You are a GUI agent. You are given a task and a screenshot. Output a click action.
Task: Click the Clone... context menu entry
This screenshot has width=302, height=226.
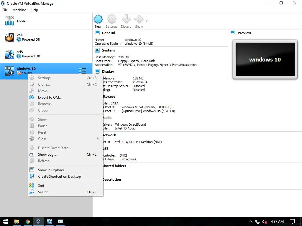(x=65, y=84)
